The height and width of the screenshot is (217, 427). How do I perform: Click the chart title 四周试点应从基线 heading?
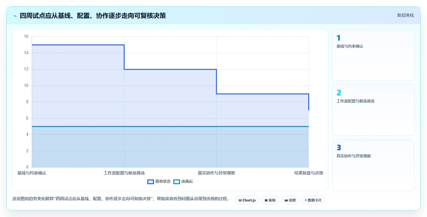coord(93,16)
